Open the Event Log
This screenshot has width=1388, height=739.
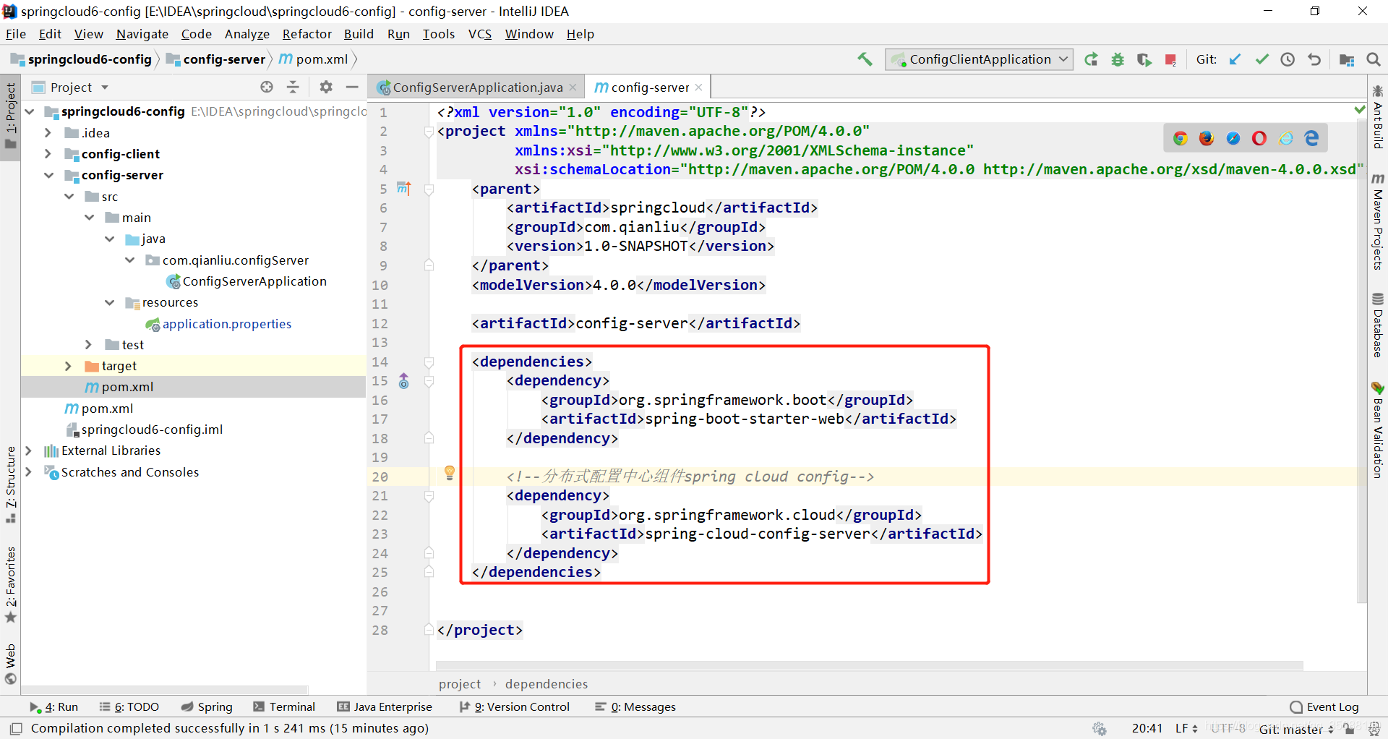coord(1324,707)
